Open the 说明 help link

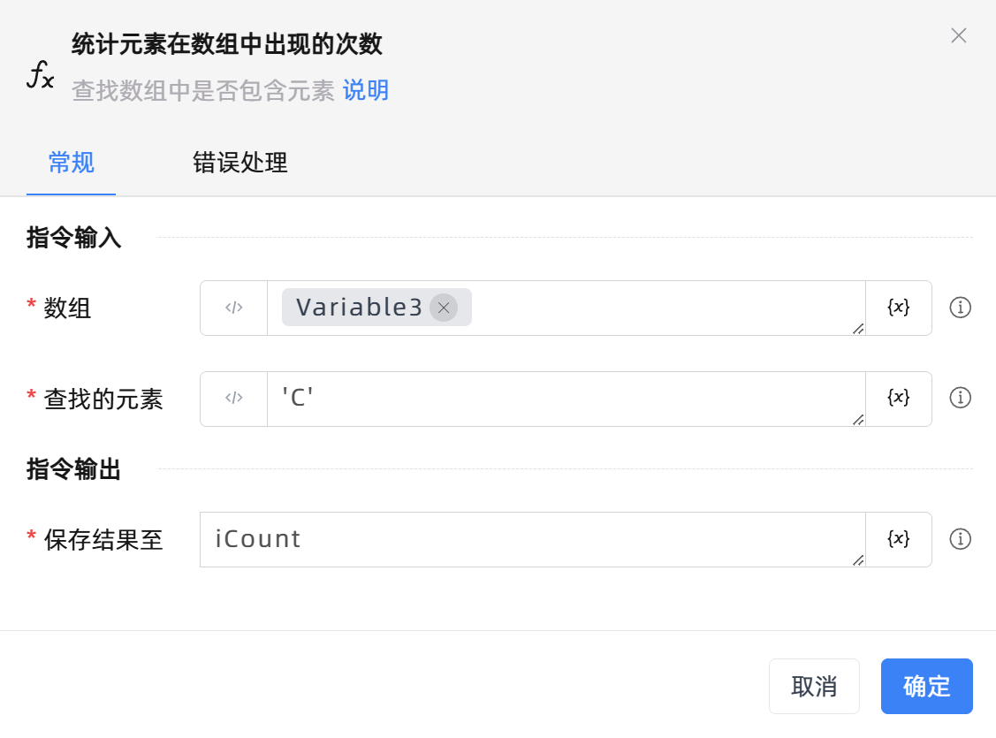coord(366,90)
